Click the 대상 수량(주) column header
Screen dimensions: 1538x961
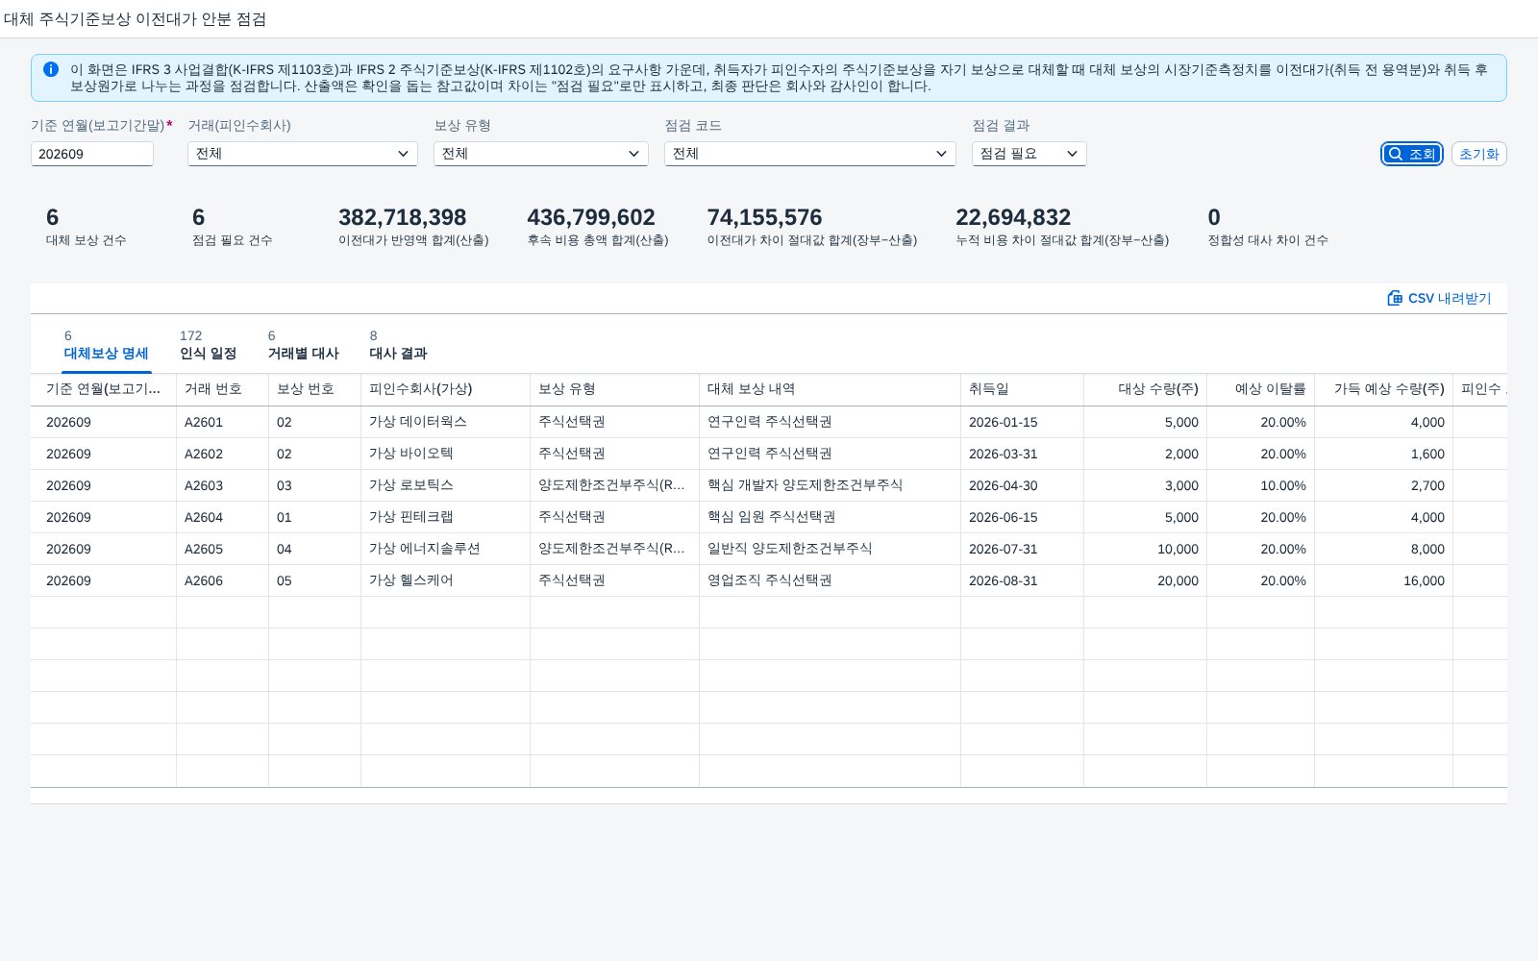pyautogui.click(x=1145, y=389)
